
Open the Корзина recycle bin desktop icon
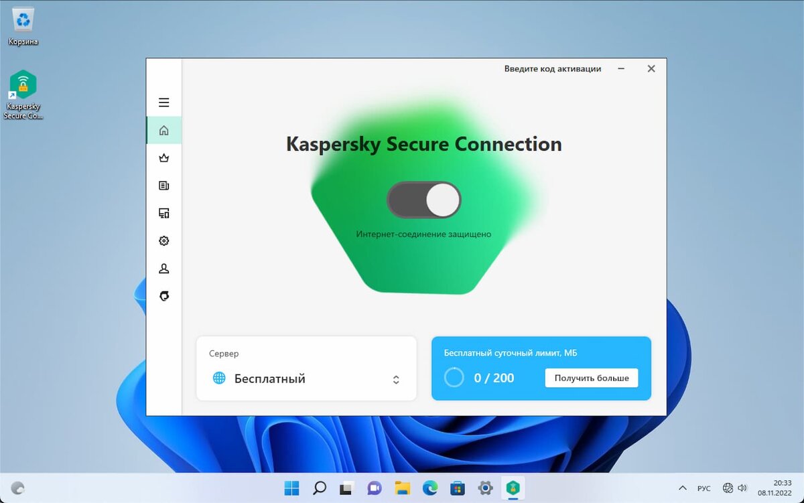click(23, 27)
